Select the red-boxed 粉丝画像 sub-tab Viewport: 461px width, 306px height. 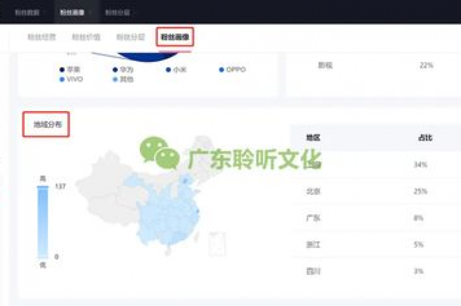[x=175, y=37]
